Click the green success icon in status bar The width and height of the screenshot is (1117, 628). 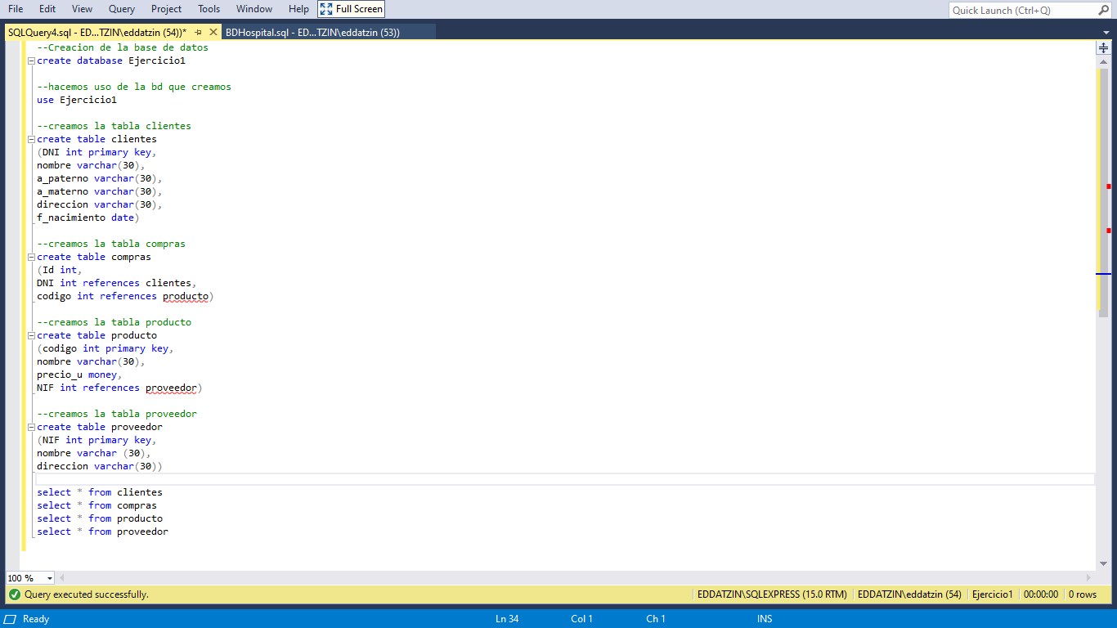click(x=15, y=594)
